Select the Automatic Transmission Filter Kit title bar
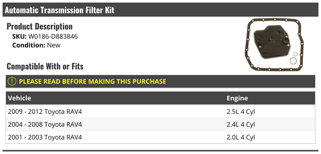Viewport: 321px width, 154px height. click(x=160, y=10)
